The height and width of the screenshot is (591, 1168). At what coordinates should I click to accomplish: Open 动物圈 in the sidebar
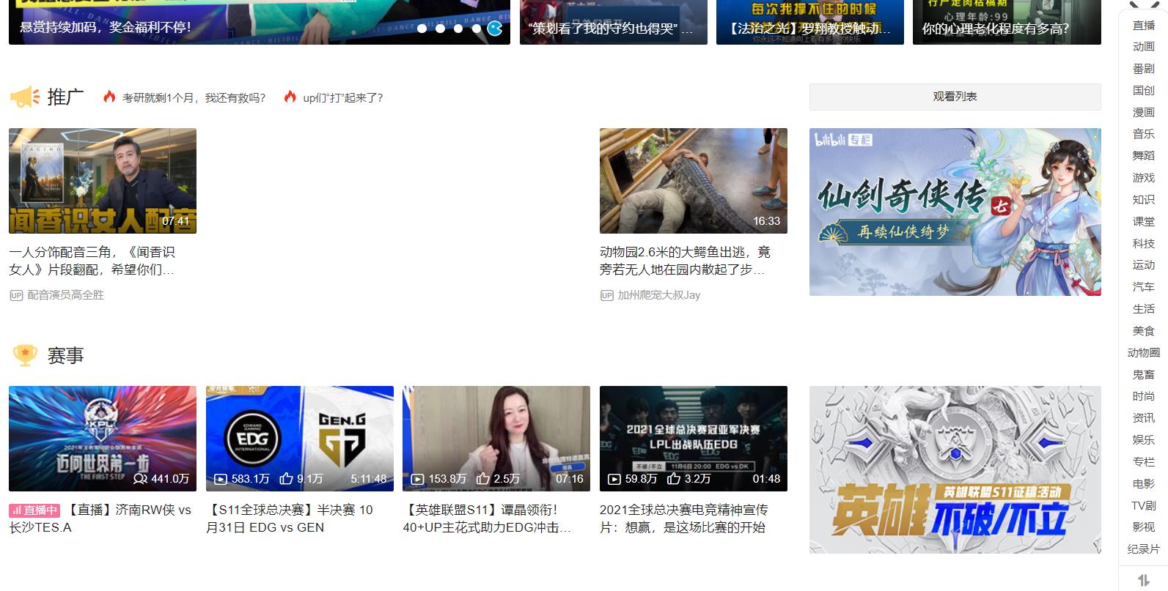pyautogui.click(x=1144, y=352)
